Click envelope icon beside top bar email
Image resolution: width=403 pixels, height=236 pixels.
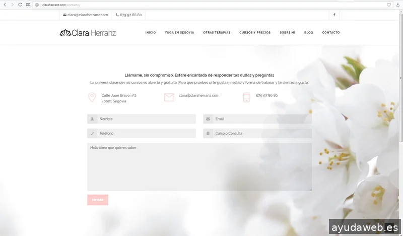click(x=64, y=15)
